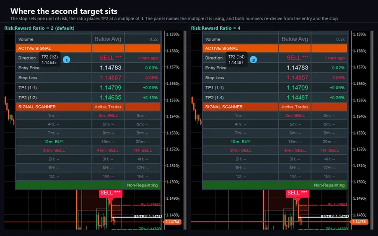Click 1.1580 on the Ratio = 2 price axis
The width and height of the screenshot is (378, 236).
[x=172, y=51]
